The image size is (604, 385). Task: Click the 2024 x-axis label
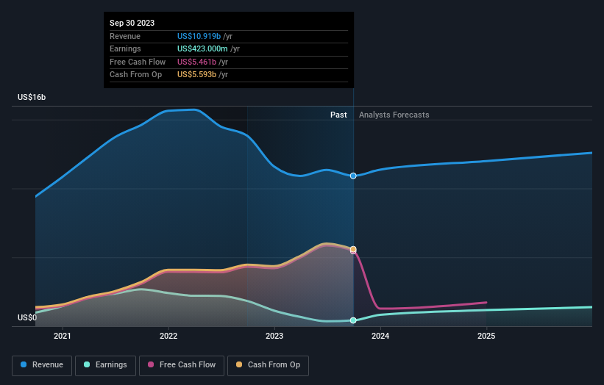click(x=380, y=337)
